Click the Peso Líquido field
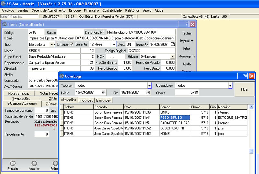 (x=125, y=68)
